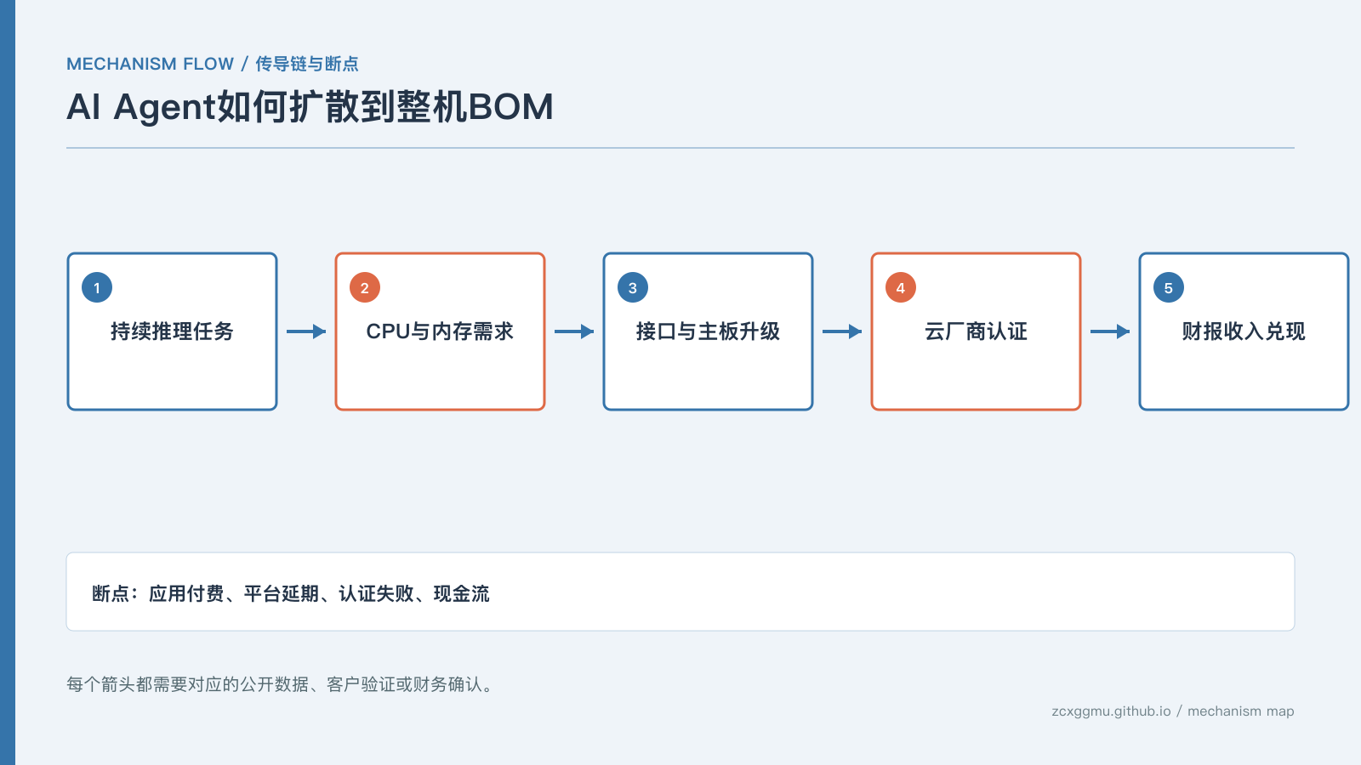Click the zcxggmu.github.io / mechanism map footer
Image resolution: width=1361 pixels, height=765 pixels.
pos(1173,711)
